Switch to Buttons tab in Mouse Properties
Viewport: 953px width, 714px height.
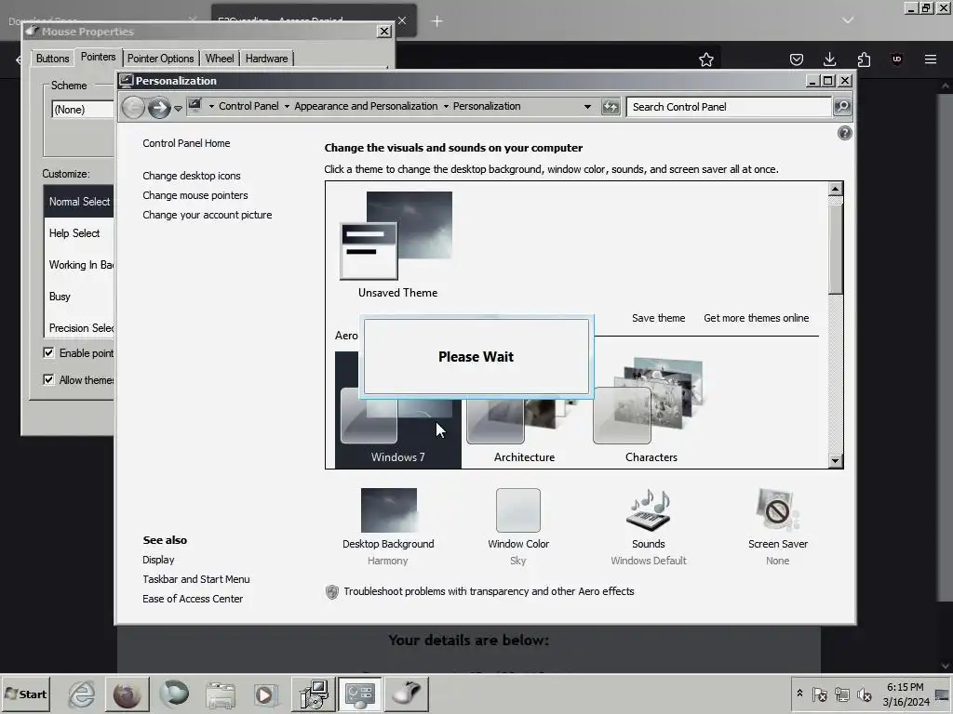point(52,59)
